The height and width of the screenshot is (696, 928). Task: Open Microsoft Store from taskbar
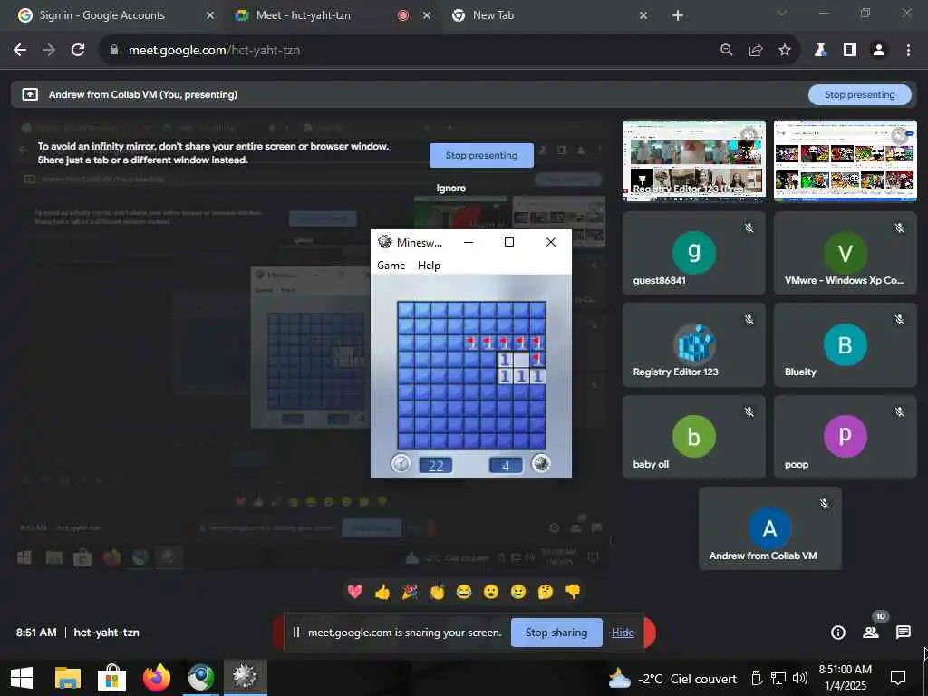coord(111,678)
